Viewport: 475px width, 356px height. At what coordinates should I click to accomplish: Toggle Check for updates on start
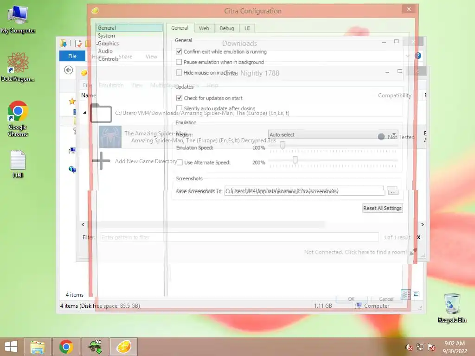(x=180, y=98)
